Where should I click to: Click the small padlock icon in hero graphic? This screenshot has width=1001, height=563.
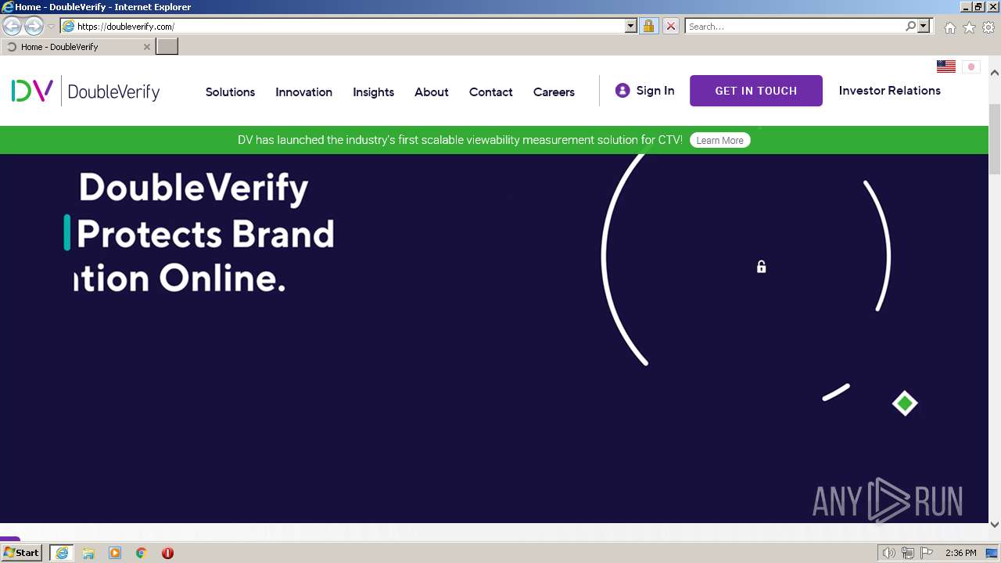click(x=762, y=267)
